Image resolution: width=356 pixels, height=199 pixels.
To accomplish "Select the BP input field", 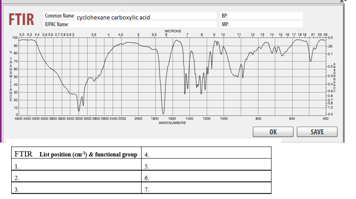I will pos(261,16).
